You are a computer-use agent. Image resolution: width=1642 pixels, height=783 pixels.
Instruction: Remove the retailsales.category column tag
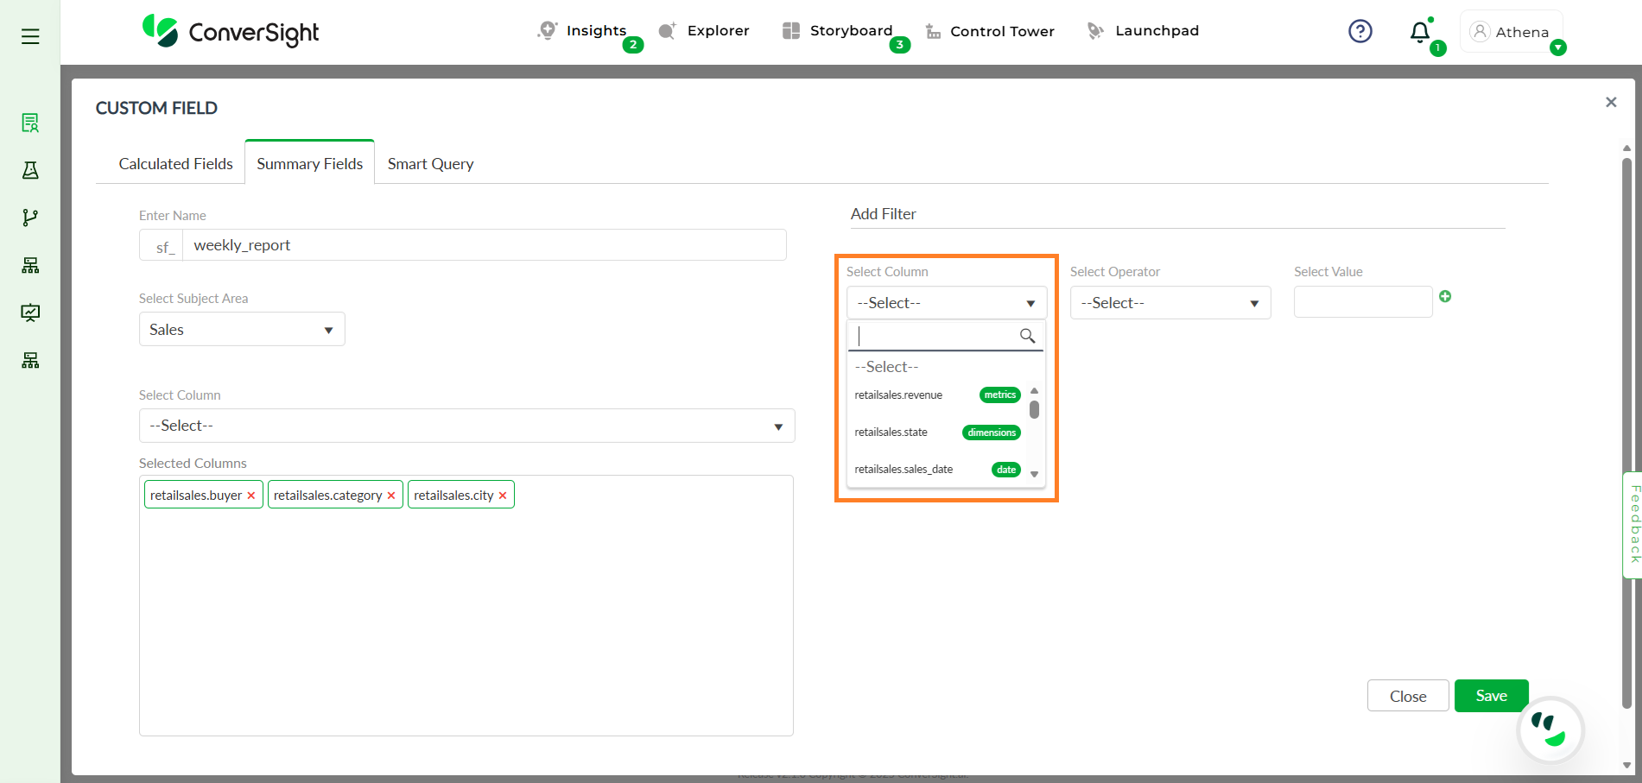pyautogui.click(x=391, y=496)
